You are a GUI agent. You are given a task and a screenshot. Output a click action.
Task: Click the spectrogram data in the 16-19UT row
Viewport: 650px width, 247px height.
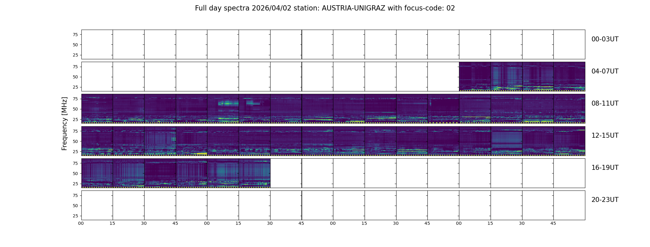click(176, 173)
